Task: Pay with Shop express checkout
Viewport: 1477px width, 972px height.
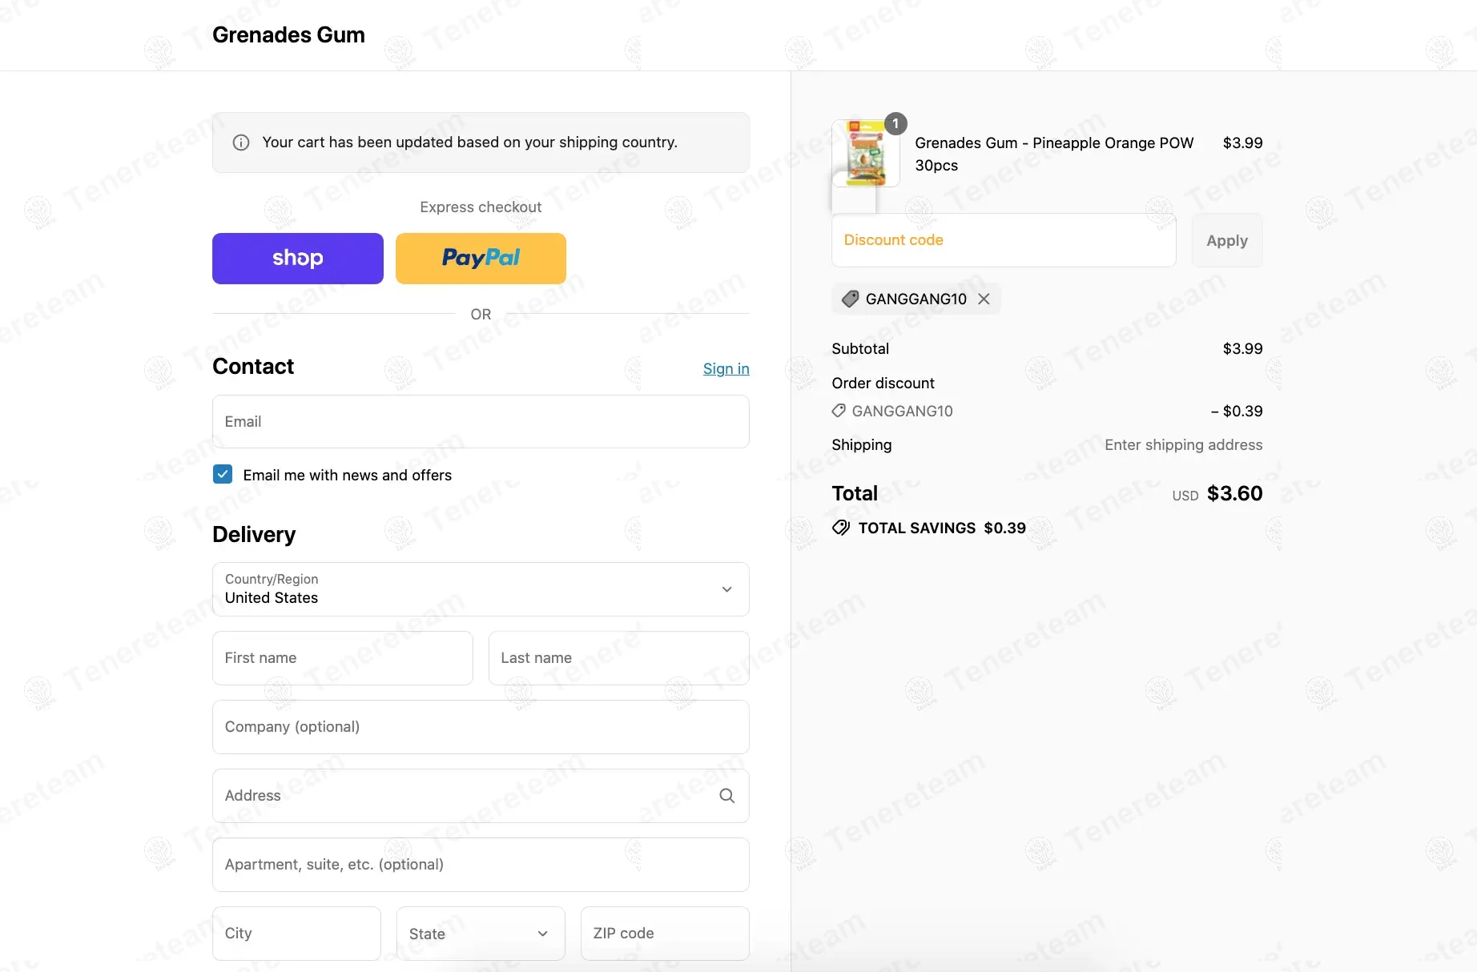Action: pyautogui.click(x=298, y=259)
